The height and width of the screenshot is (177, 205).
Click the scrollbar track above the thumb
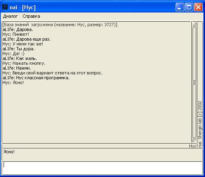[194, 54]
